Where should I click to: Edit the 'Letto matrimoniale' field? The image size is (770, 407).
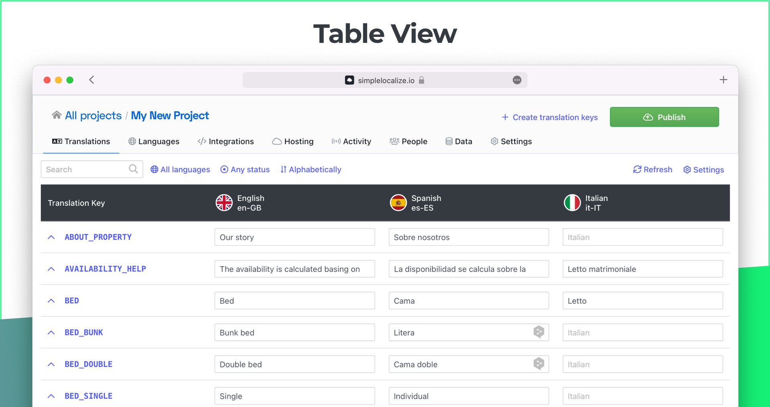tap(642, 269)
